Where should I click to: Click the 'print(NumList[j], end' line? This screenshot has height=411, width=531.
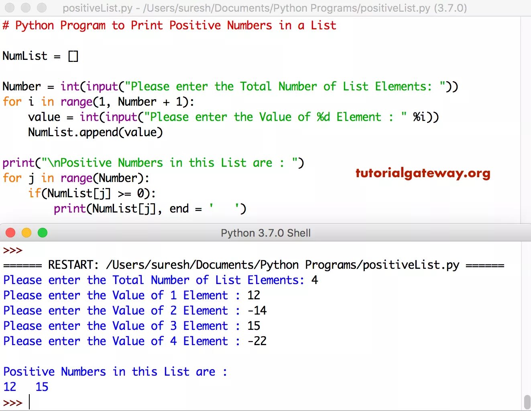point(150,209)
